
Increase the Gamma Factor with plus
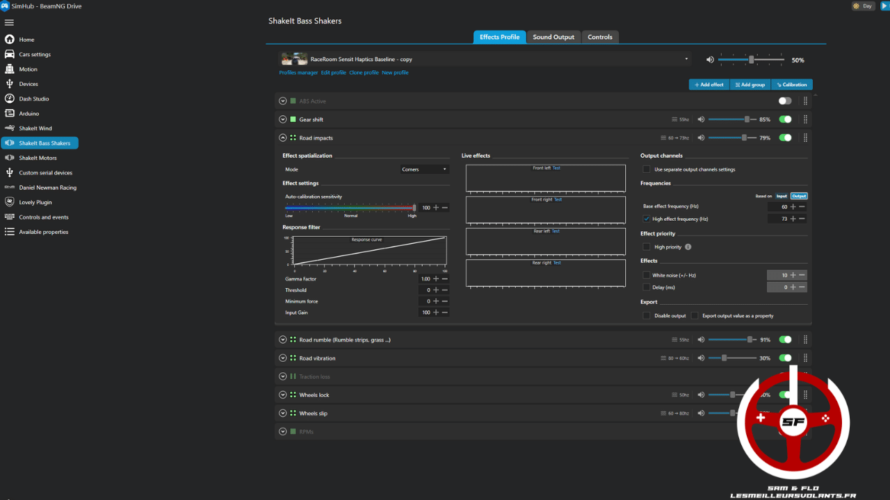(x=436, y=278)
